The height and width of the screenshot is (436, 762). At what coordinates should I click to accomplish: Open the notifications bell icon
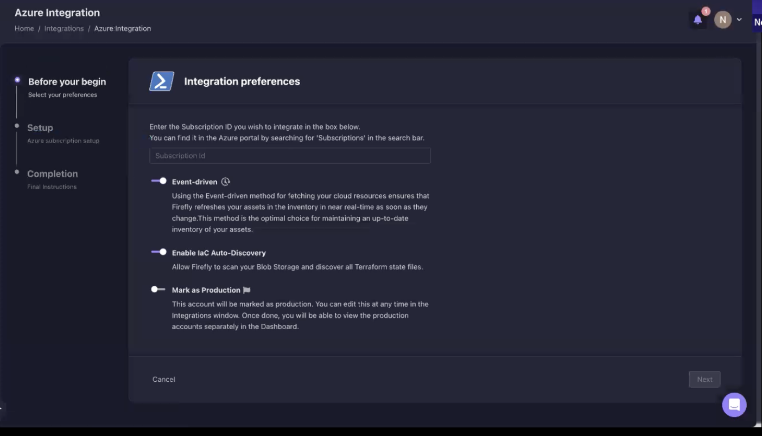[x=698, y=20]
